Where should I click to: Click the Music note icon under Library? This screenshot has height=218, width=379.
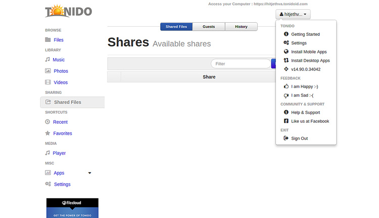pos(48,60)
